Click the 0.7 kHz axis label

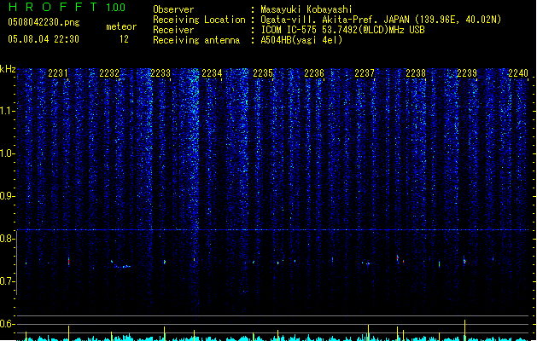click(7, 281)
